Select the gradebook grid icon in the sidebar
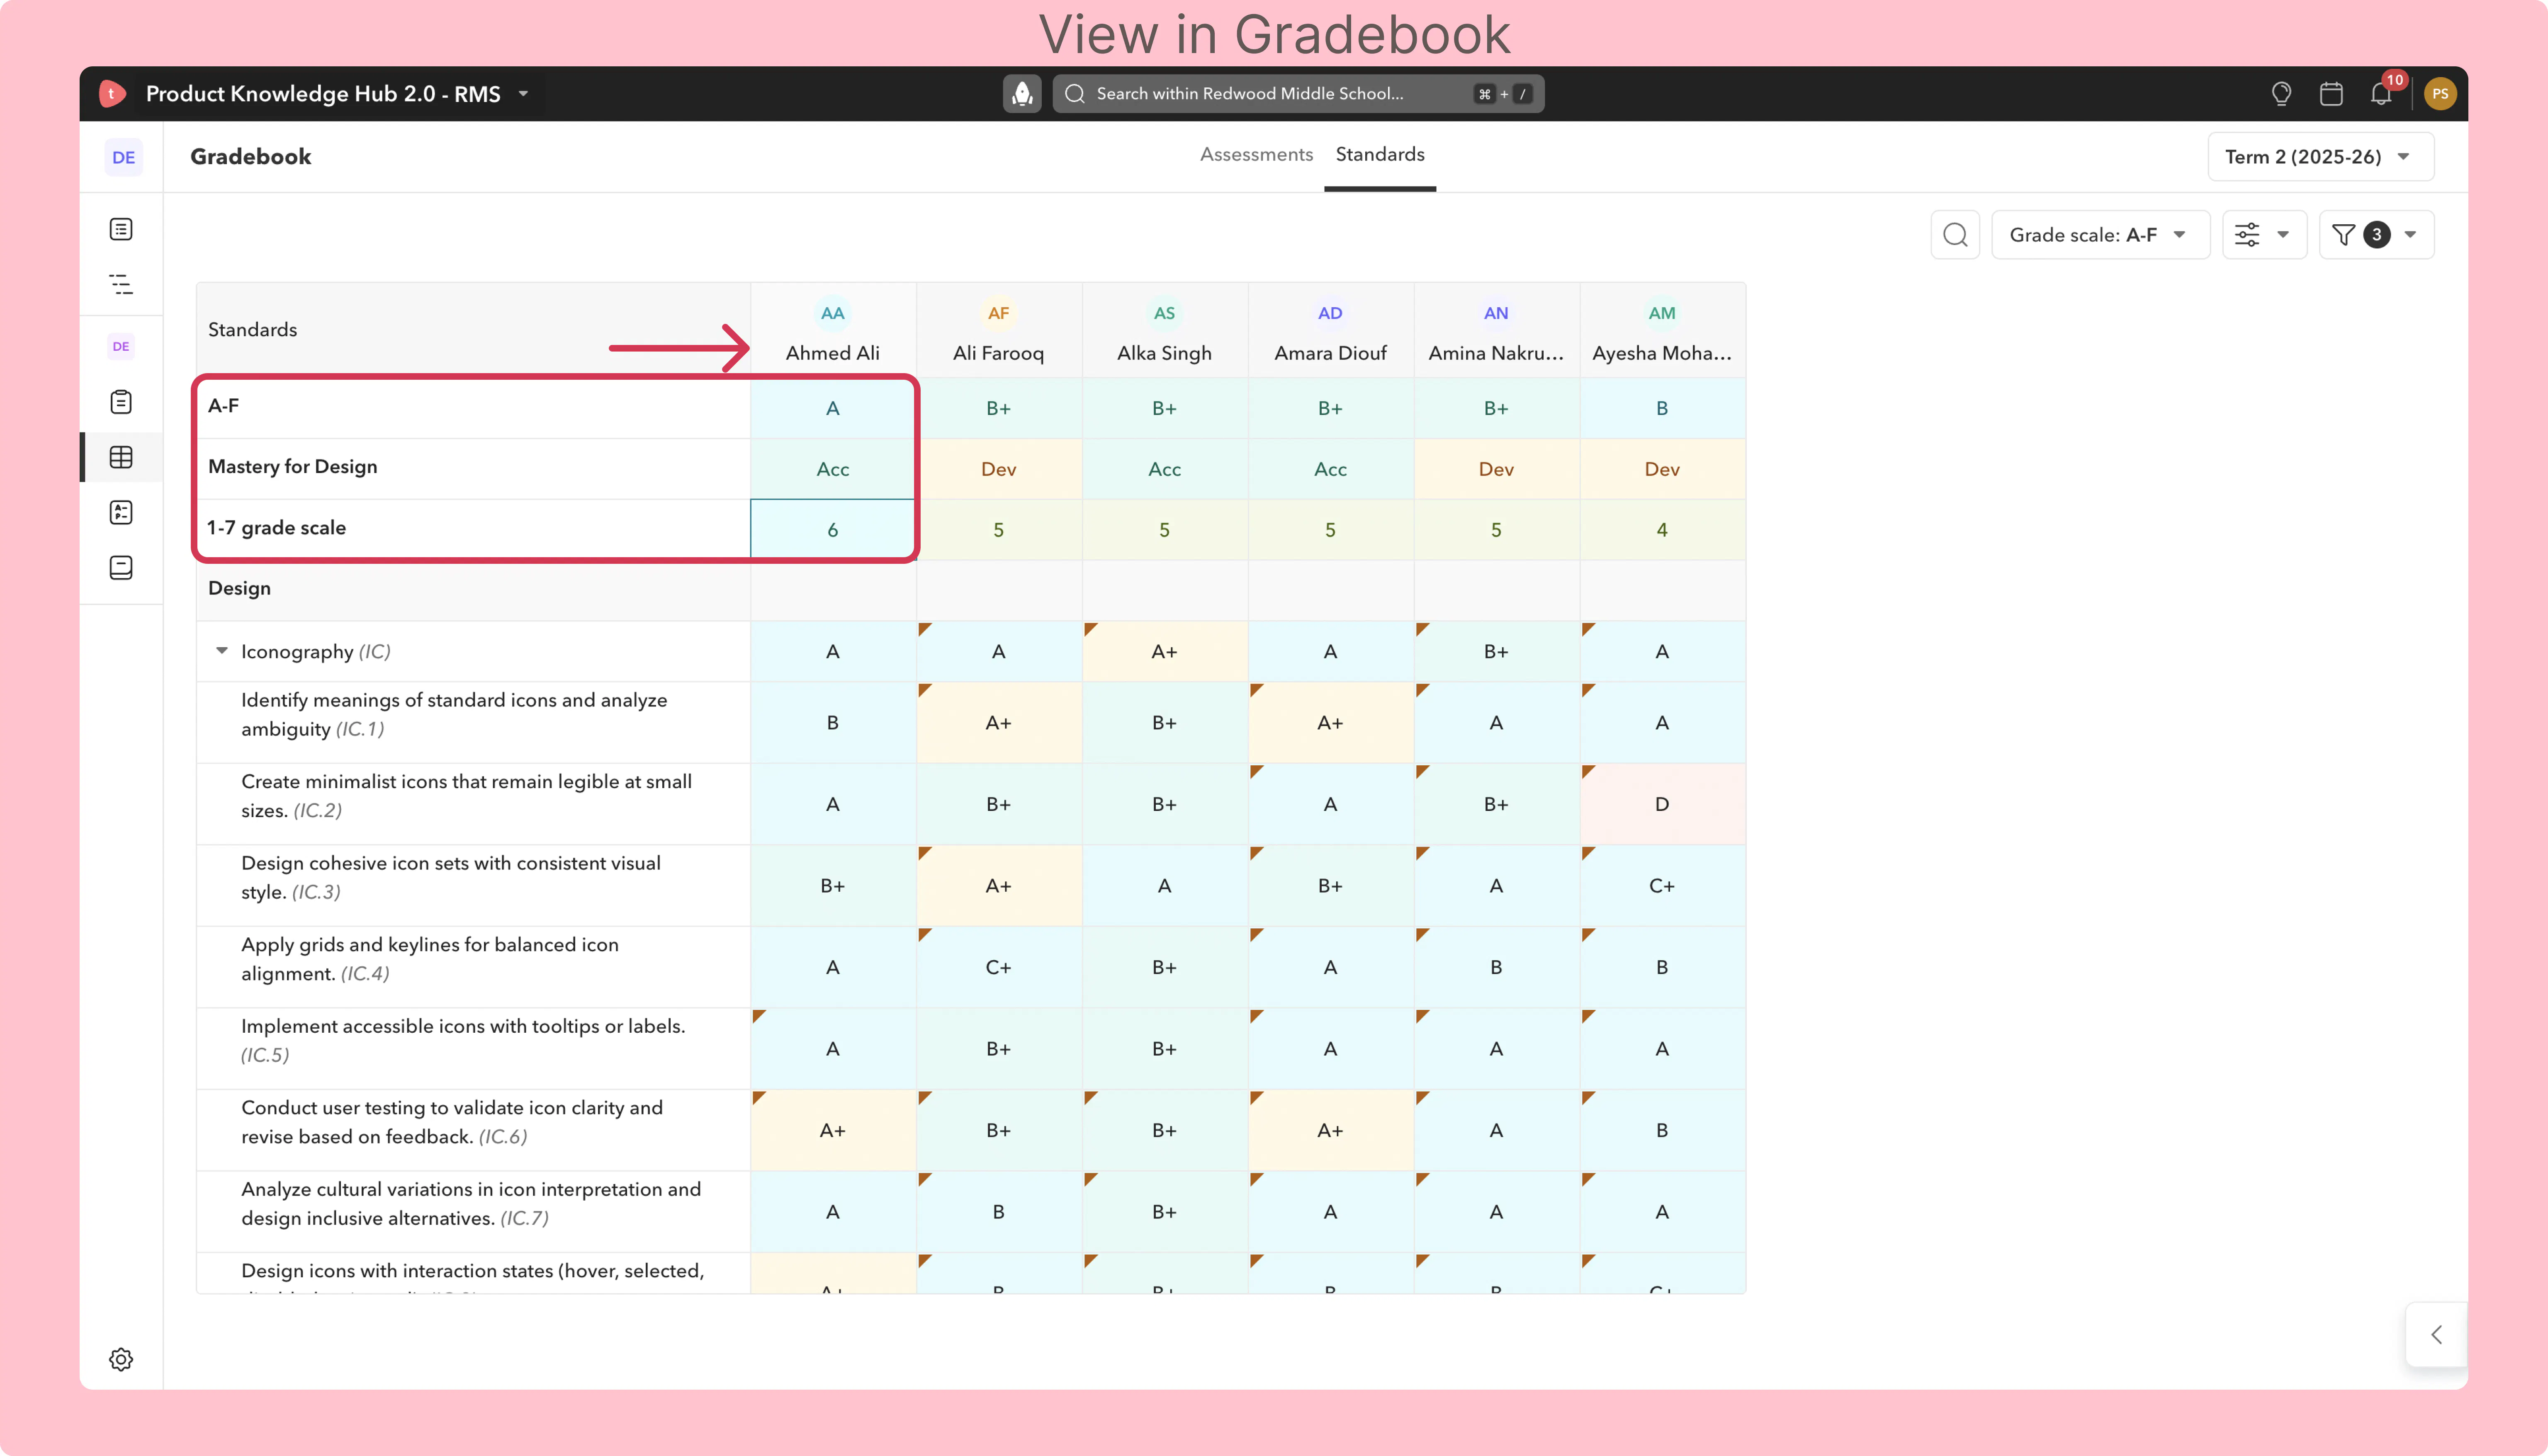 [121, 457]
